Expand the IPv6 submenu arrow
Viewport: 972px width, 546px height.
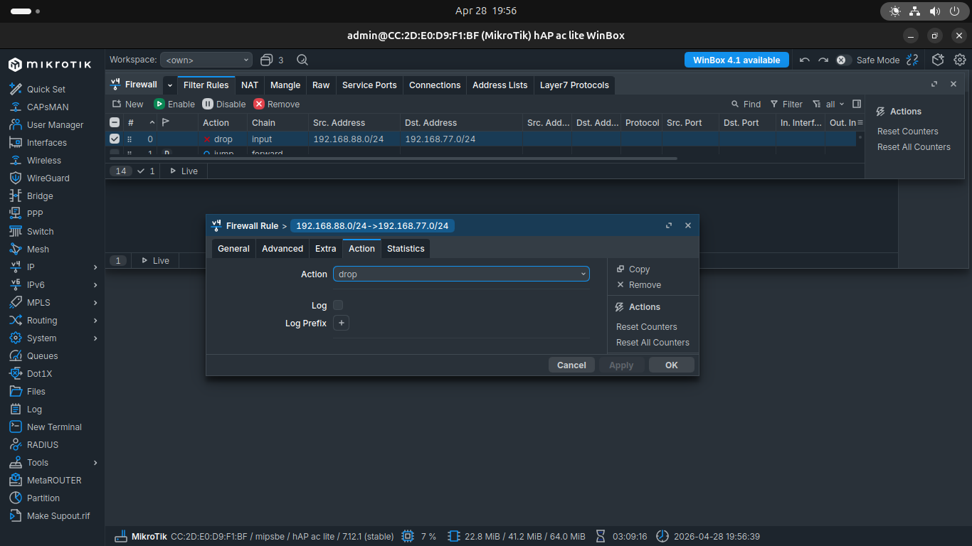[95, 284]
